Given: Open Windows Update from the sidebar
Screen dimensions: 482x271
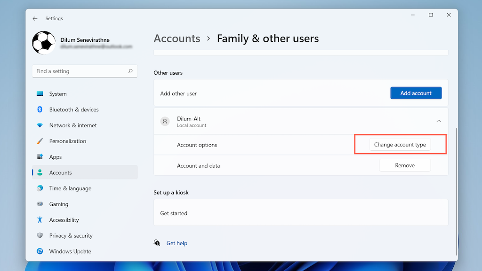Looking at the screenshot, I should 70,251.
